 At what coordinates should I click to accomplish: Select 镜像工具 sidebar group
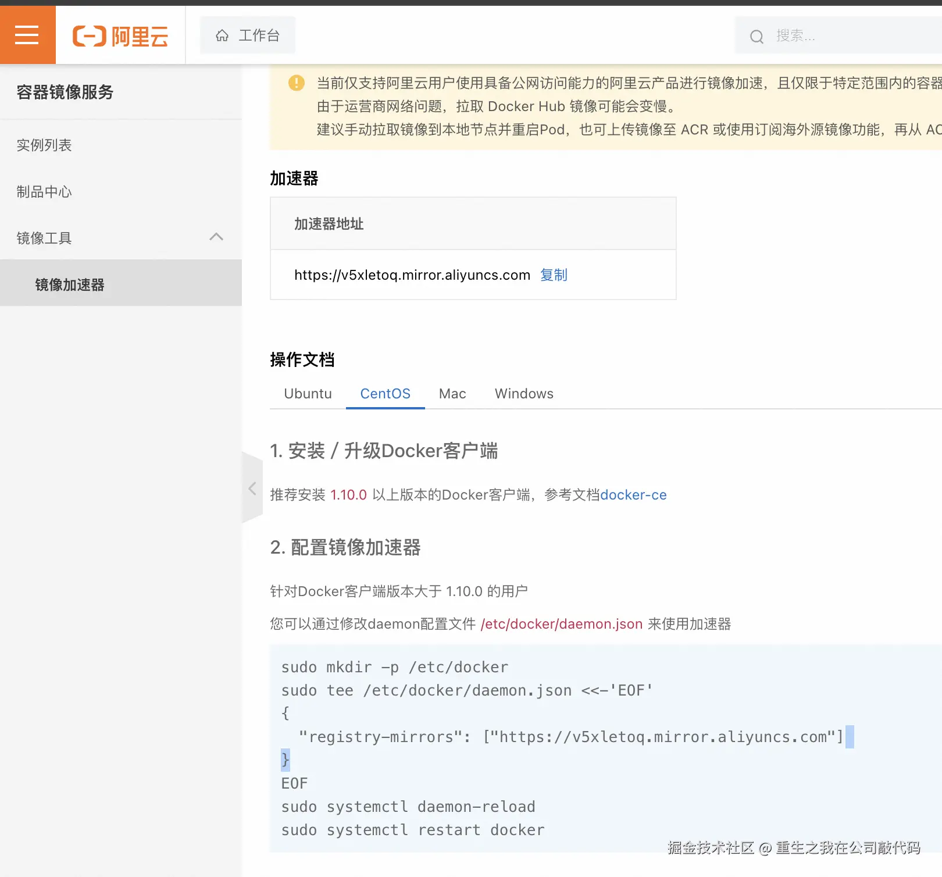coord(121,238)
